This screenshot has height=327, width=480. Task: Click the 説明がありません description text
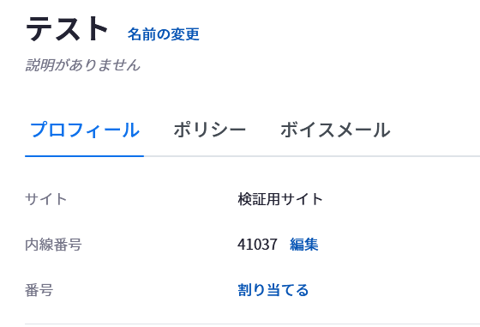(82, 65)
